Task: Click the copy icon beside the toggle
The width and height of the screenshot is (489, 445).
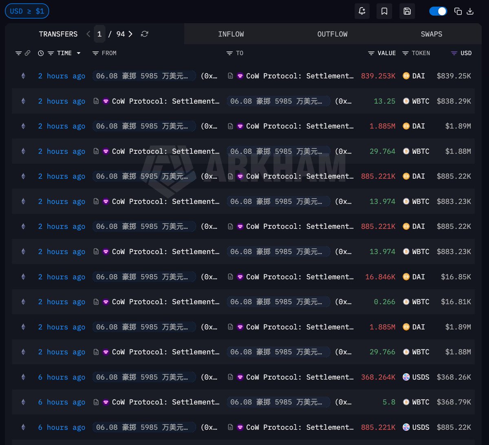Action: (458, 11)
